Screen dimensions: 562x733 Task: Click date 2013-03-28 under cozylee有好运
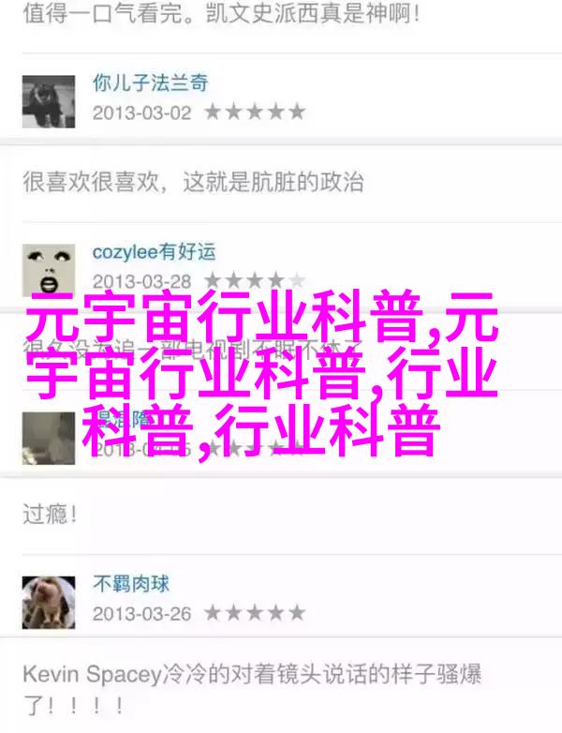[142, 281]
